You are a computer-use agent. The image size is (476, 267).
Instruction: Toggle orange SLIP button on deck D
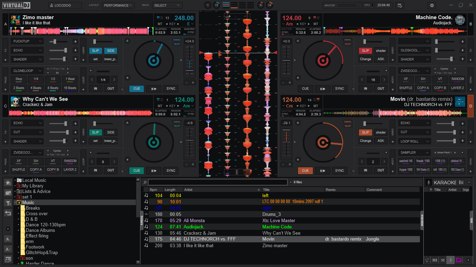(x=366, y=132)
